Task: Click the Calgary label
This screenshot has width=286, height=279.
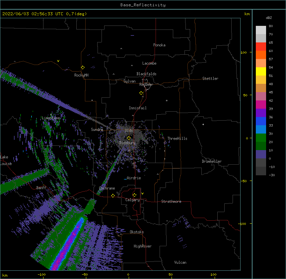Action: 132,200
